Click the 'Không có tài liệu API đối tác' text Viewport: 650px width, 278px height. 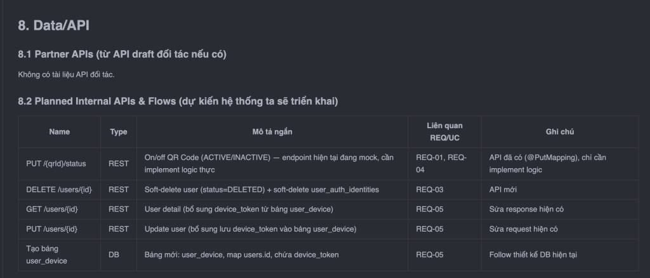(x=66, y=75)
